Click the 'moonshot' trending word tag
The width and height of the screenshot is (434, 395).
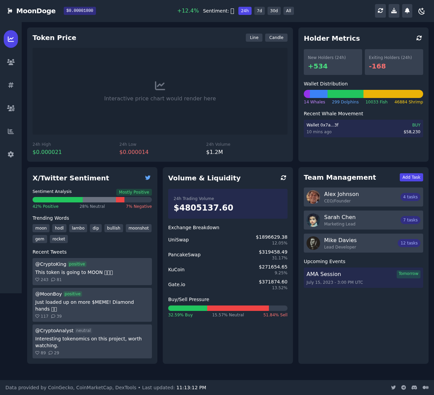(138, 228)
